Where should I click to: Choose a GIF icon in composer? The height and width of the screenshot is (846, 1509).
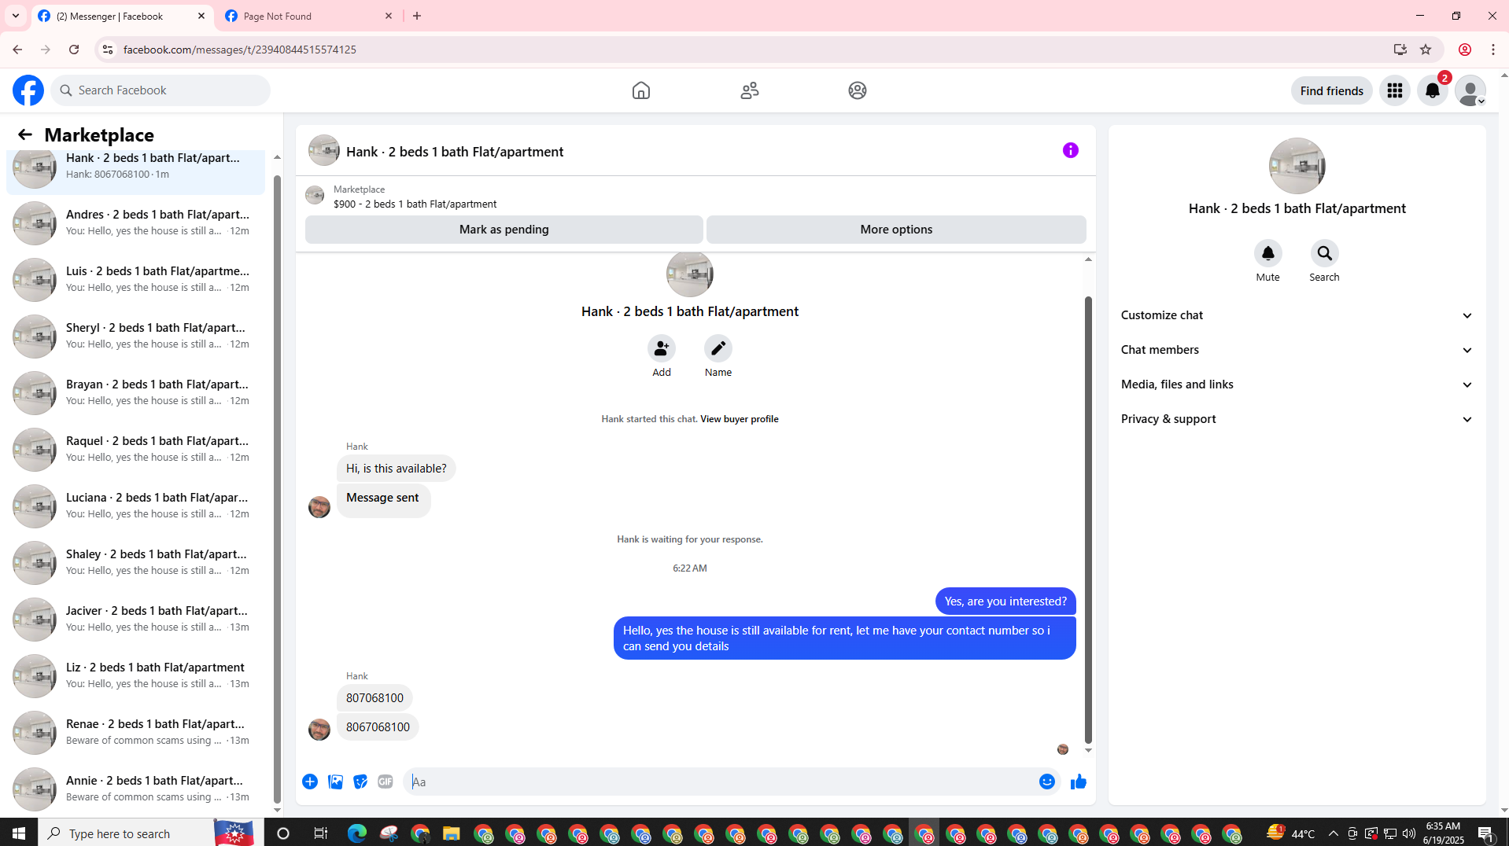point(386,782)
